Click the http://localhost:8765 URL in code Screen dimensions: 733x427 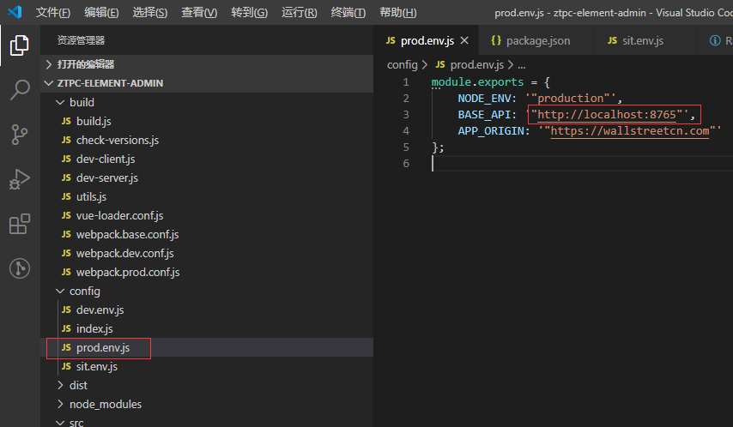pos(606,114)
